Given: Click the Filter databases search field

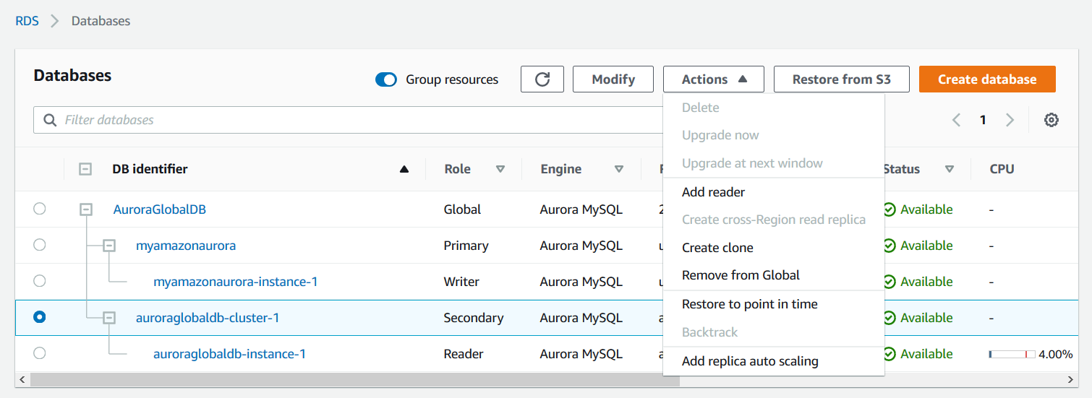Looking at the screenshot, I should (x=347, y=120).
